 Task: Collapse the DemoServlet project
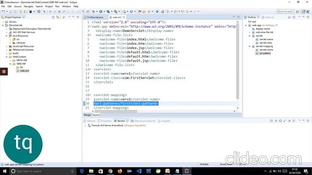3,25
